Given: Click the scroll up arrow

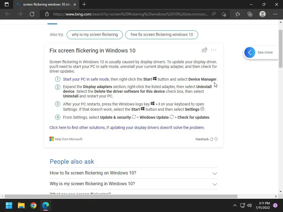Looking at the screenshot, I should coord(281,22).
